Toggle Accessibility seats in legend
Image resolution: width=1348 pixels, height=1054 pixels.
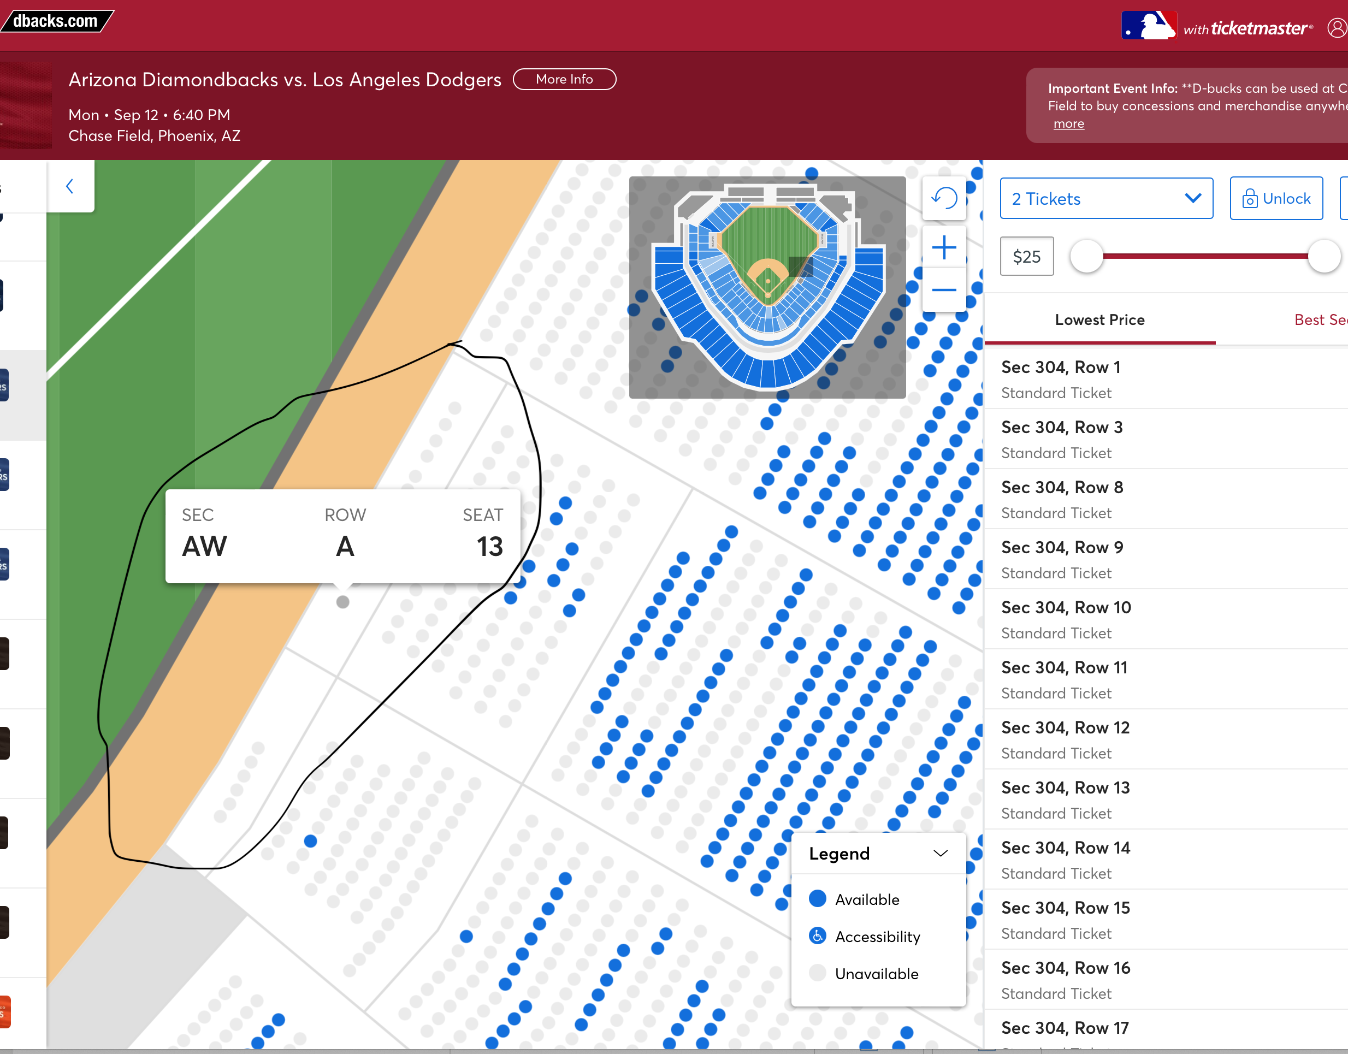pyautogui.click(x=818, y=935)
